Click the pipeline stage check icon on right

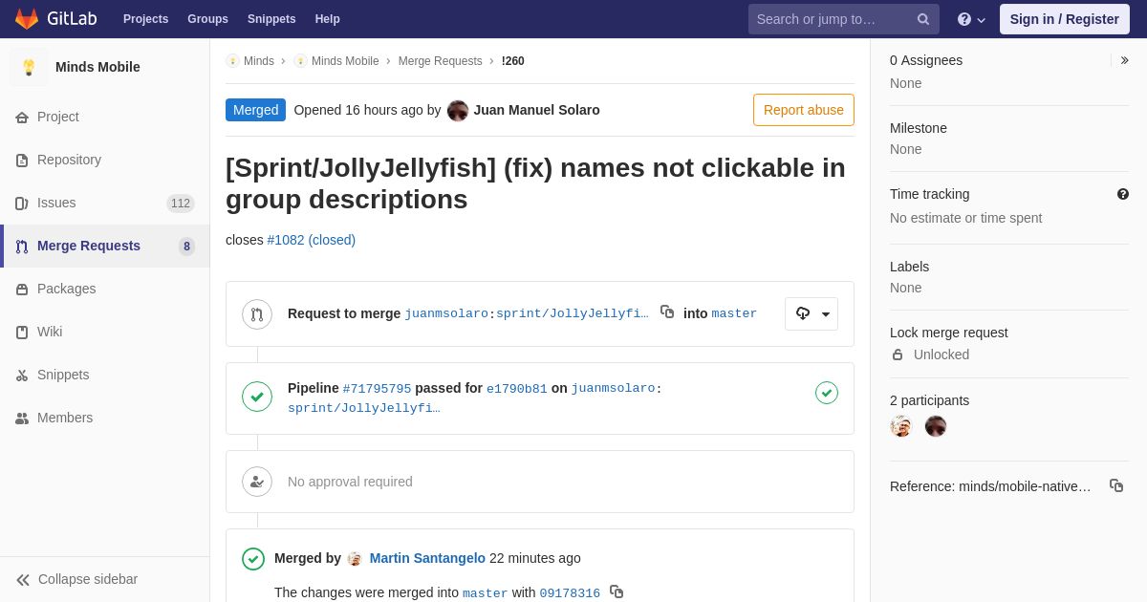pyautogui.click(x=827, y=393)
